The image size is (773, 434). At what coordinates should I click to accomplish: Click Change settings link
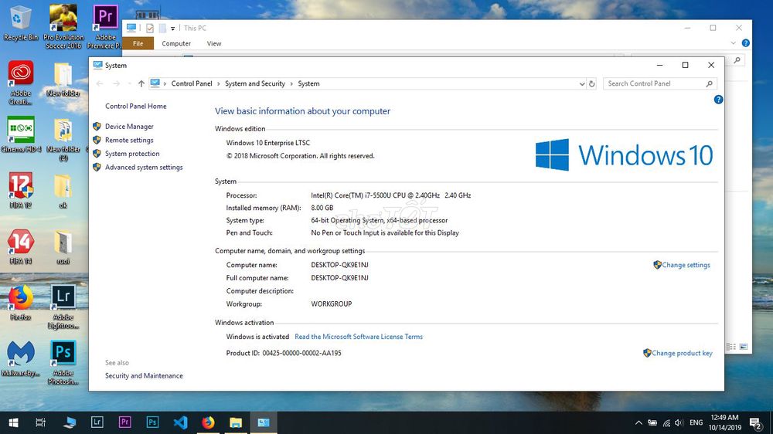(686, 265)
